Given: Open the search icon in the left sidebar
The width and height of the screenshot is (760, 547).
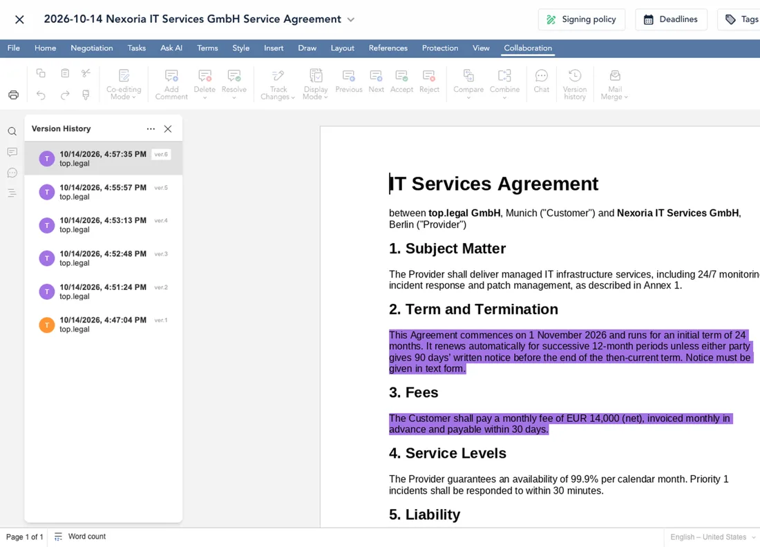Looking at the screenshot, I should click(12, 131).
